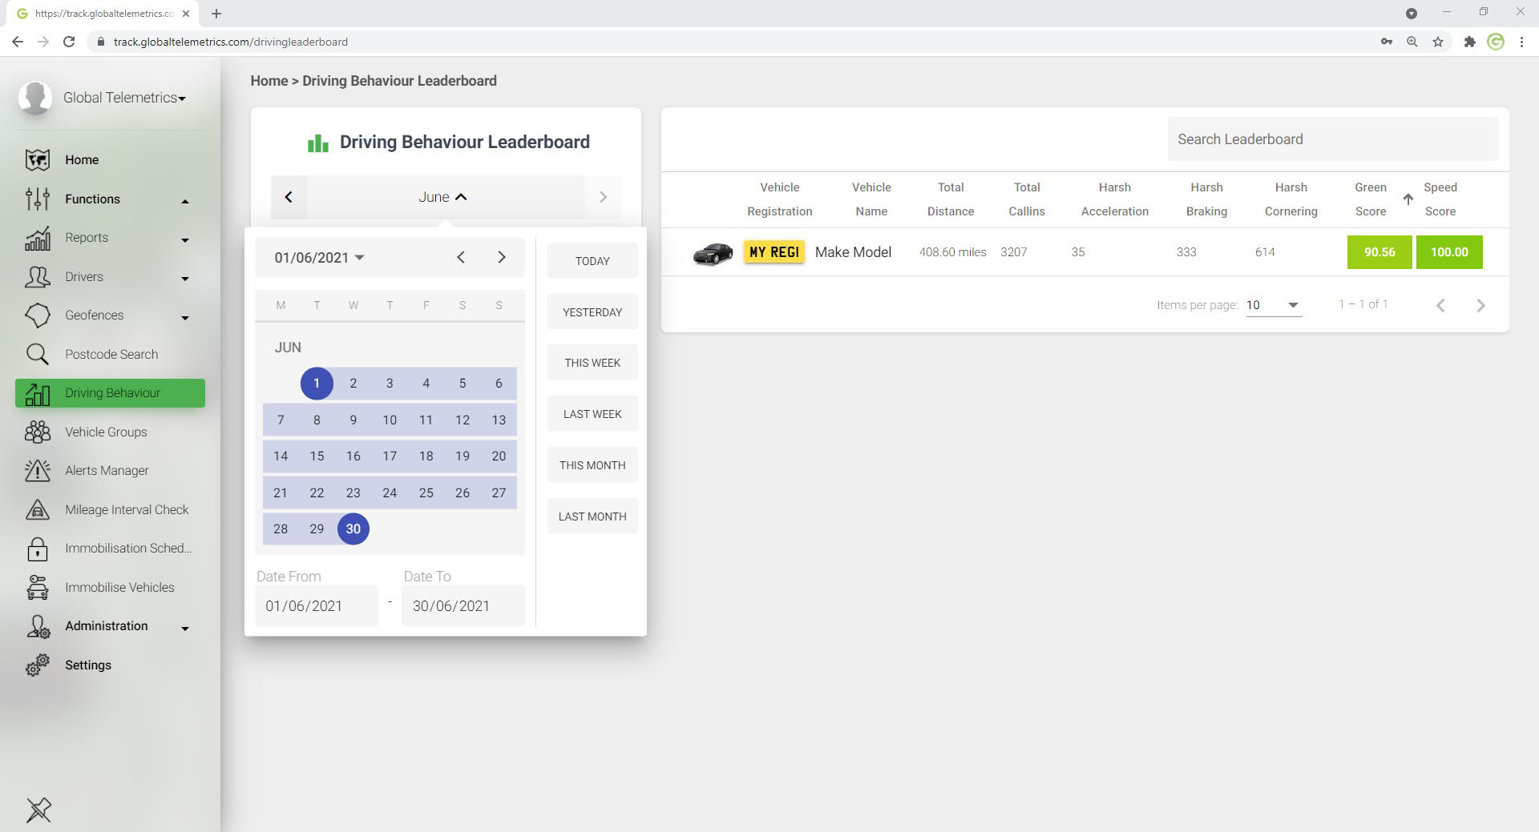Click the Home map icon in sidebar
Screen dimensions: 1539x832
tap(38, 160)
